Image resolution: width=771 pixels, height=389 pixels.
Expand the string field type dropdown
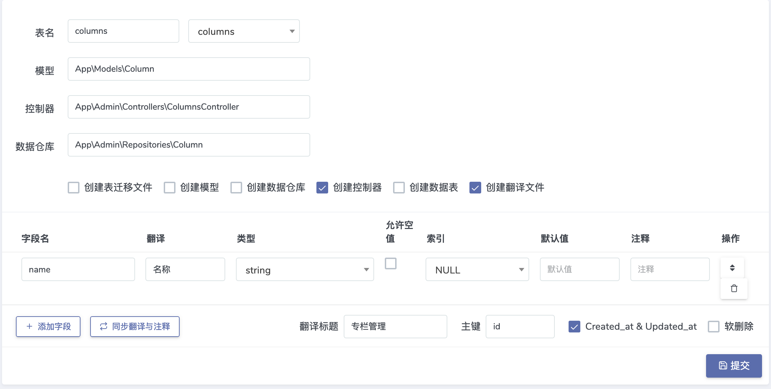(305, 270)
